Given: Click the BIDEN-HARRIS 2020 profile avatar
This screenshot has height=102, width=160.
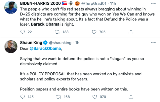Looking at the screenshot, I should tap(11, 7).
